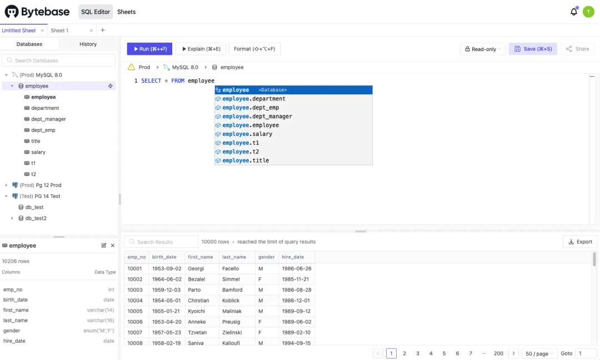Run the SQL query
Viewport: 600px width, 360px height.
pos(149,49)
